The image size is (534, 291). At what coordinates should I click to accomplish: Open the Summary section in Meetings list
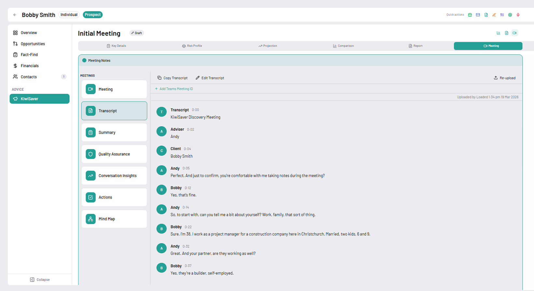pos(114,133)
